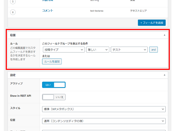Open the 等しい operator dropdown
This screenshot has height=131, width=175.
pos(98,50)
